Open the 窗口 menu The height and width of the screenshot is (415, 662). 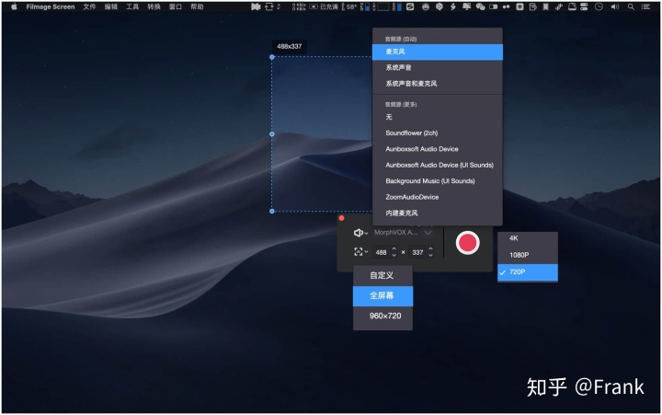[176, 6]
